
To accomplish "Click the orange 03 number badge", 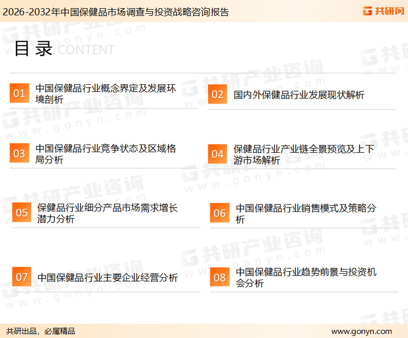I will [19, 153].
